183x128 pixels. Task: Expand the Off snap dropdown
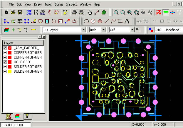tap(132, 30)
